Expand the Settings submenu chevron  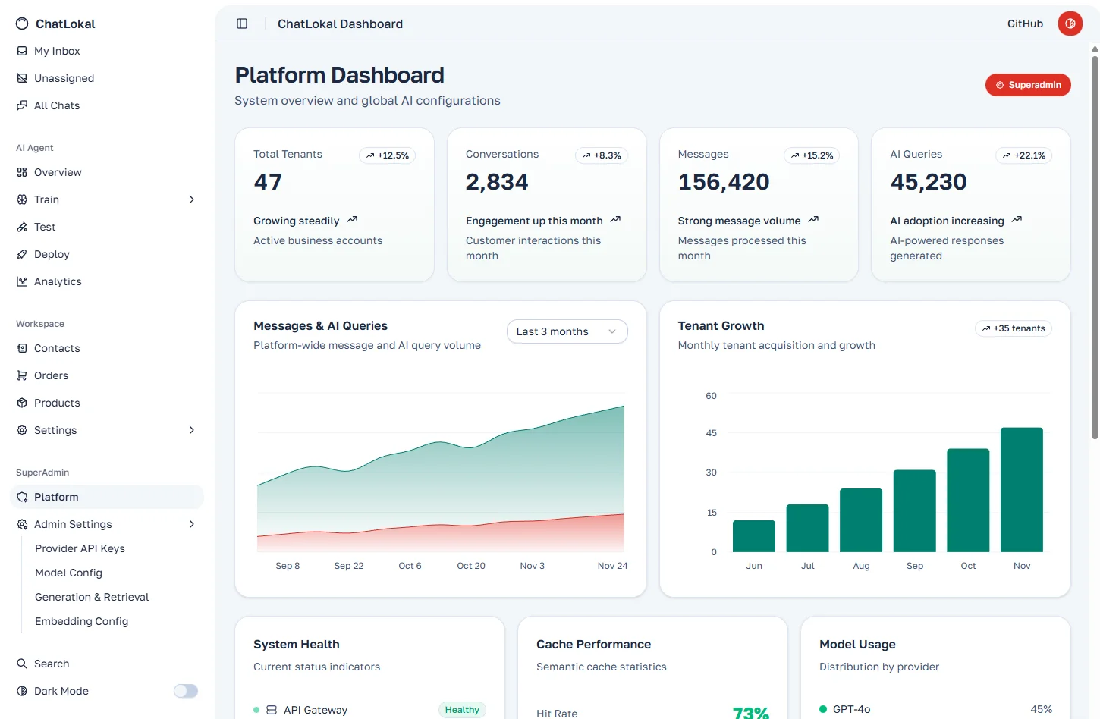(x=192, y=430)
